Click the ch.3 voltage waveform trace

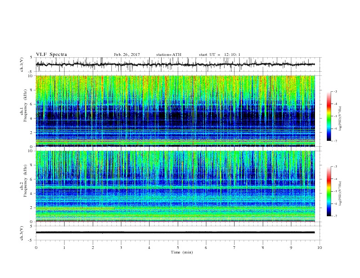click(175, 233)
